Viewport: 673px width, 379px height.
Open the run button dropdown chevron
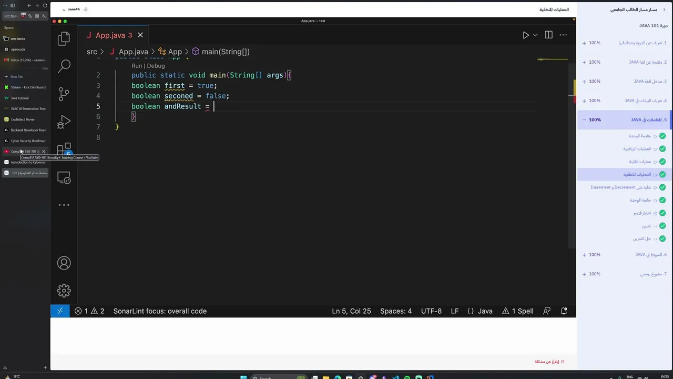click(535, 35)
